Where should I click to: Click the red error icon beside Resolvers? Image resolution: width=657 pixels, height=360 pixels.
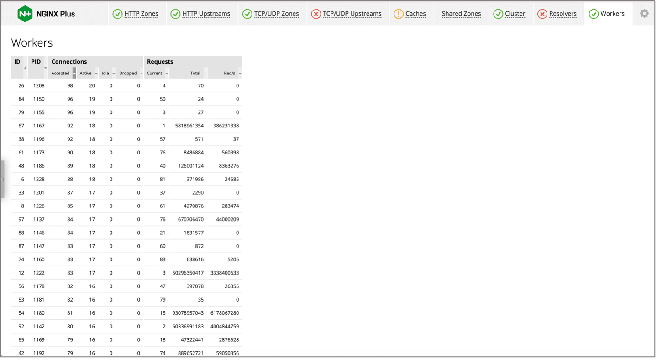(x=542, y=14)
